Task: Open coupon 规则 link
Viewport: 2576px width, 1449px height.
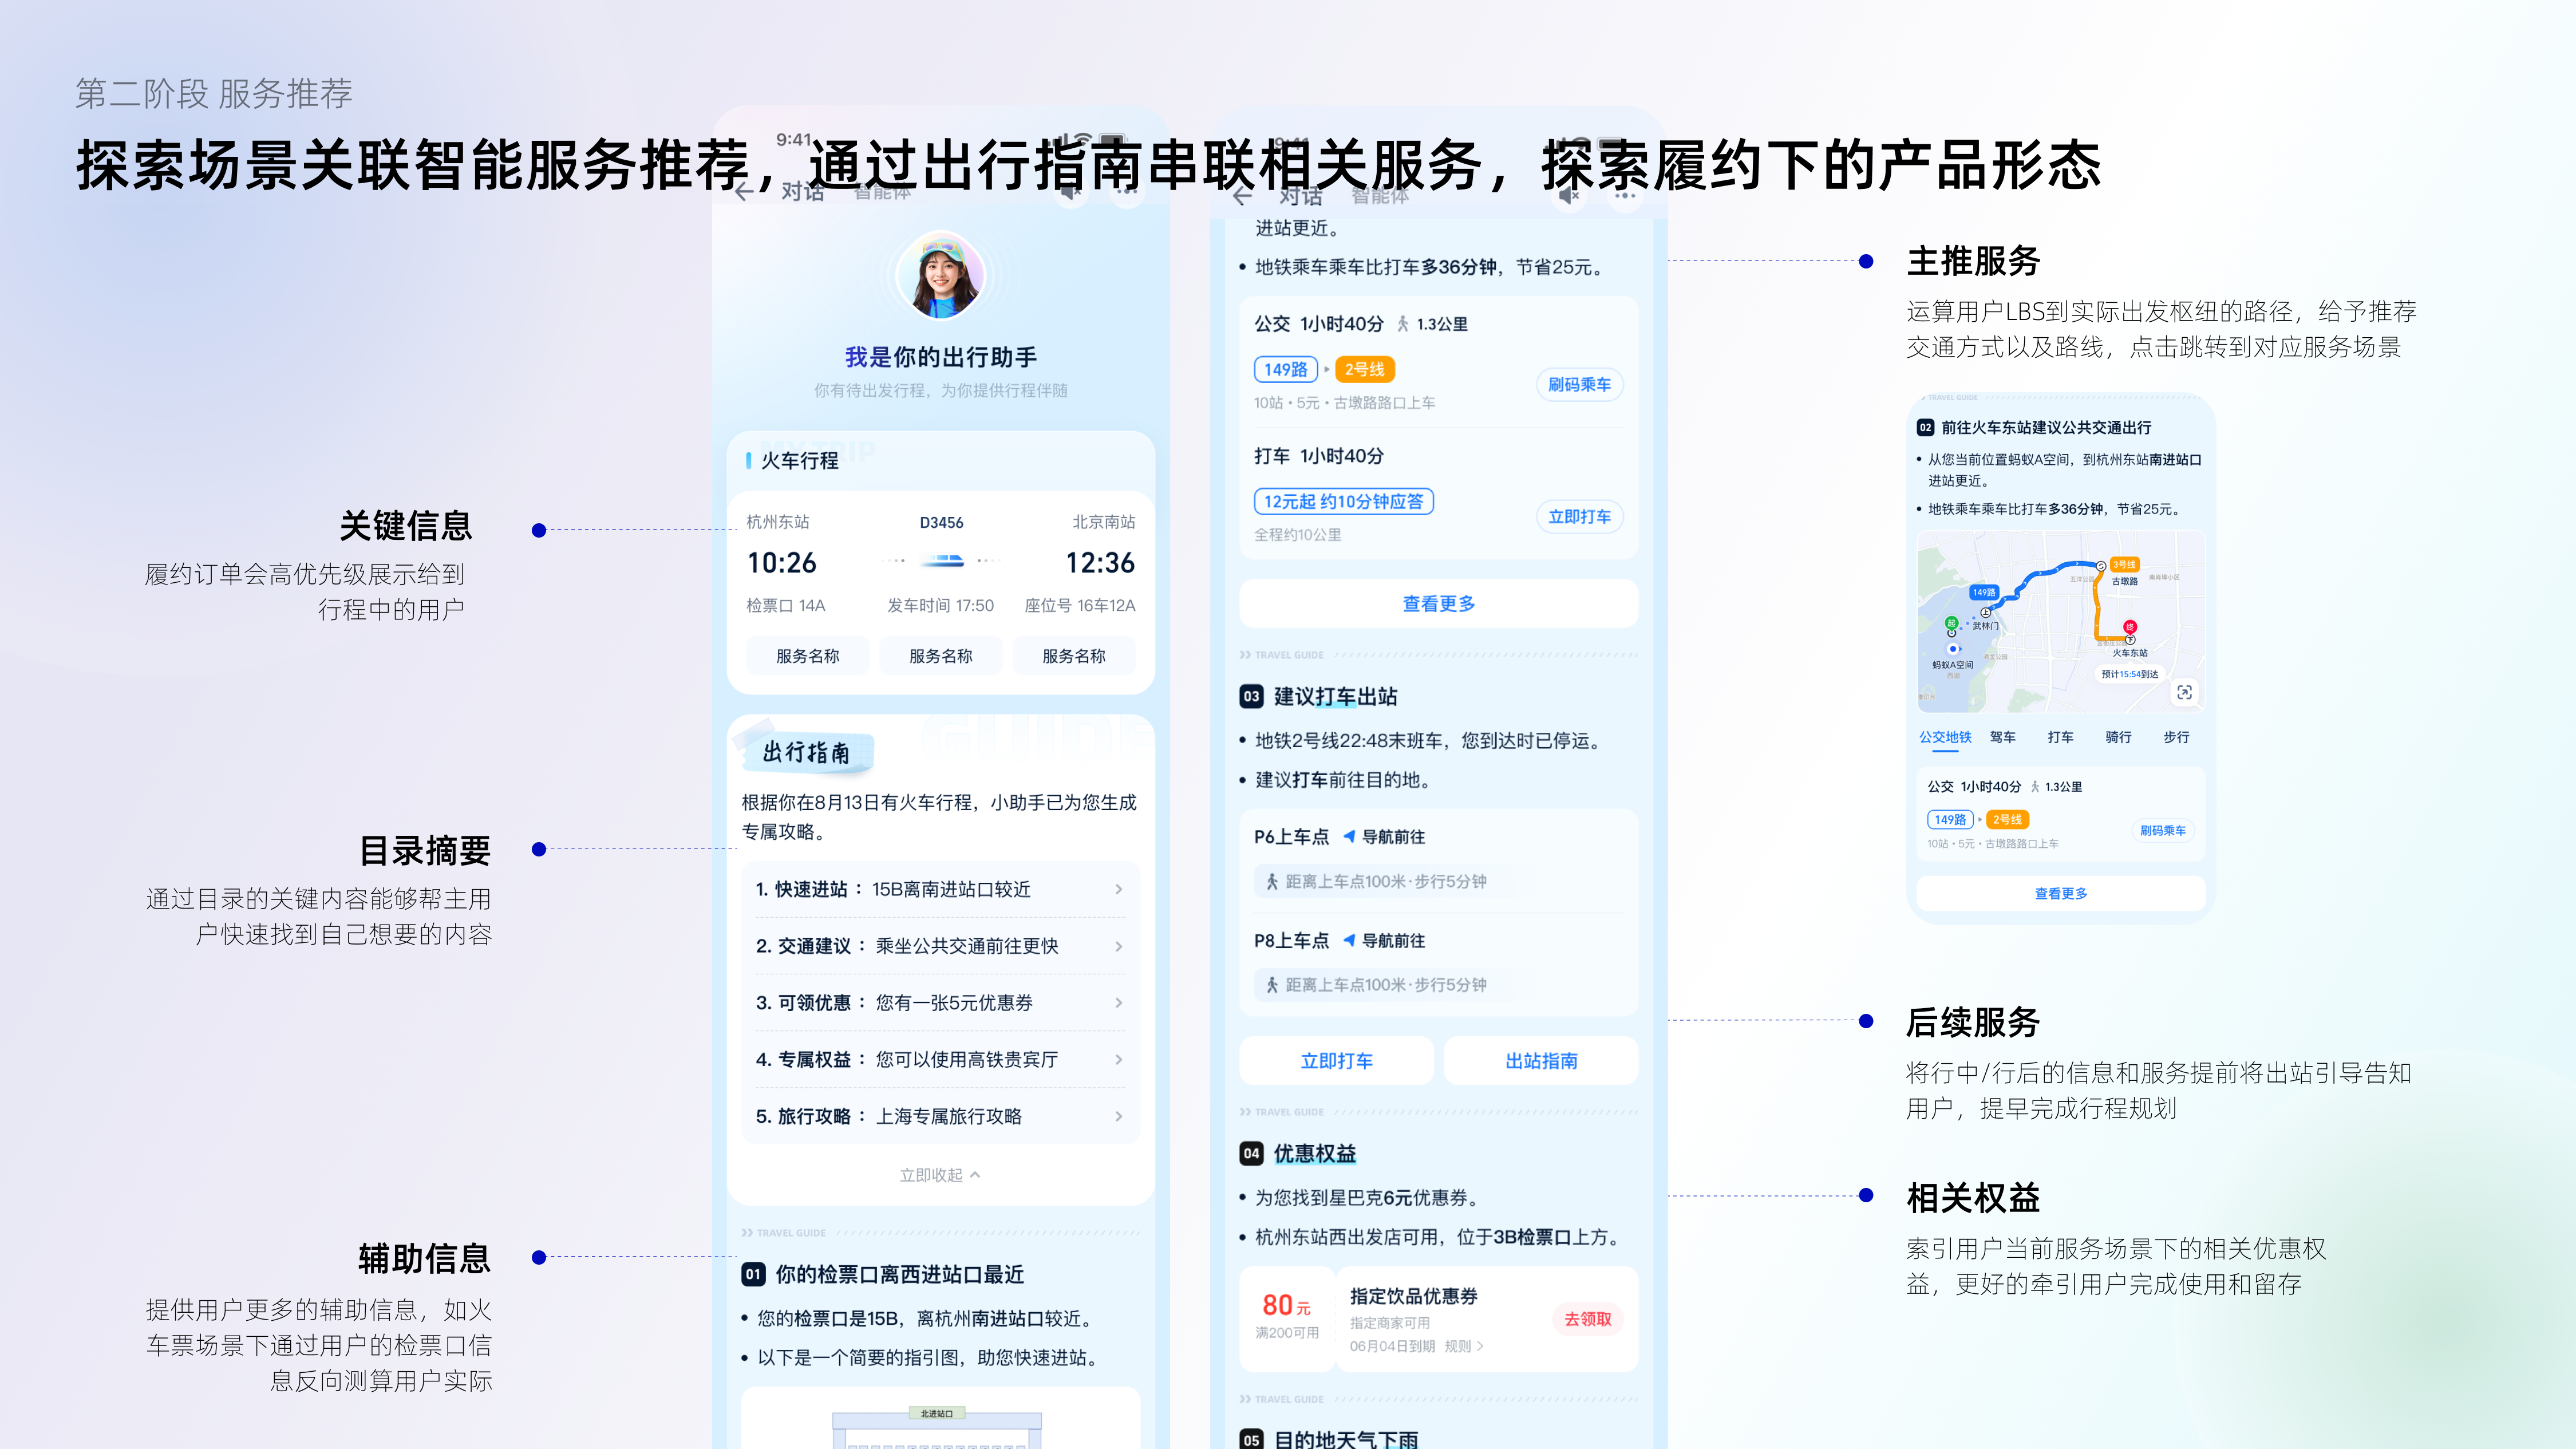Action: coord(1463,1346)
